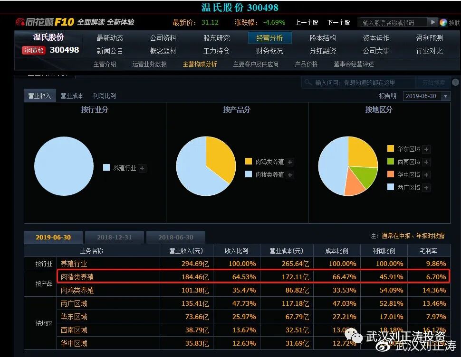The image size is (461, 357).
Task: Open 财务概况 menu item
Action: (269, 51)
